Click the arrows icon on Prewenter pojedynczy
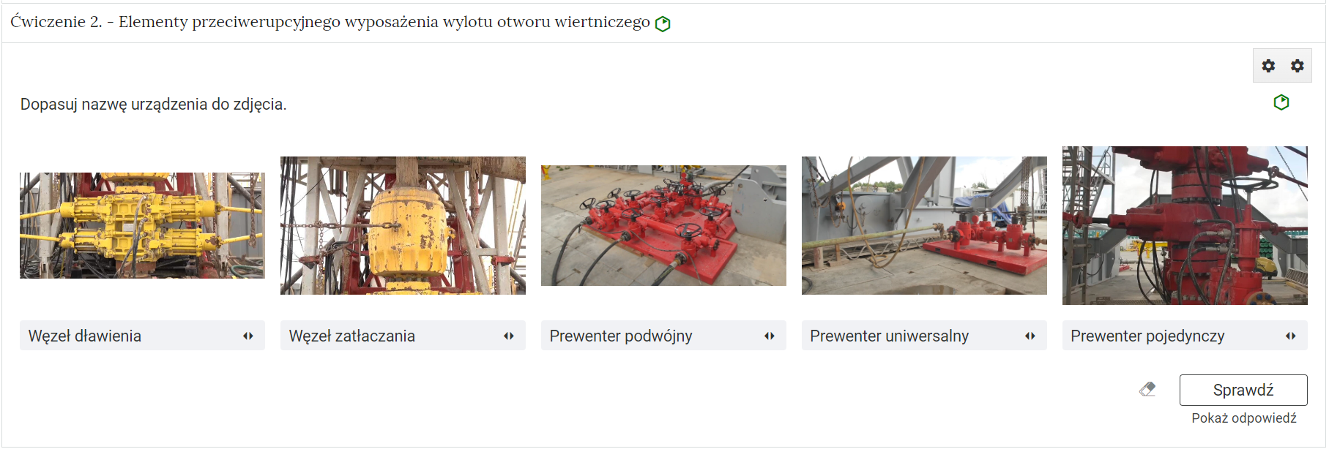1329x449 pixels. tap(1290, 336)
